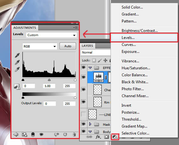This screenshot has height=145, width=179.
Task: Hide the Levels adjustment layer
Action: point(84,77)
